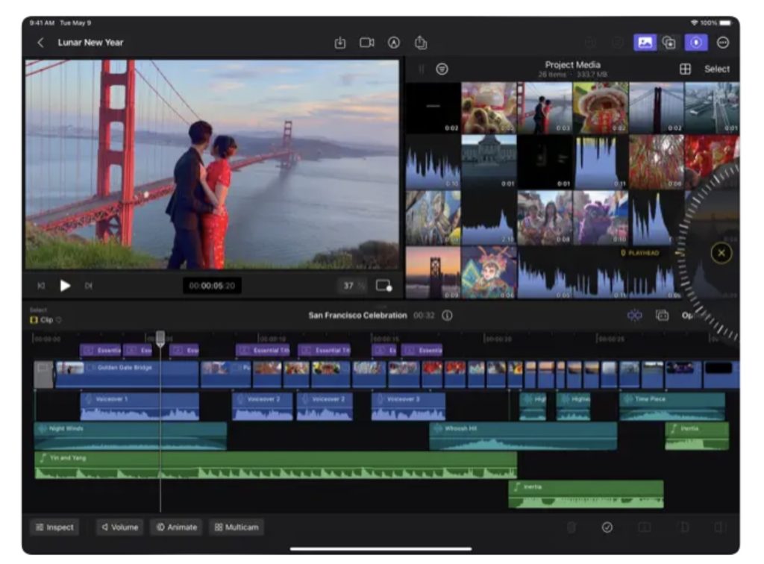Open the camera recording icon
The height and width of the screenshot is (564, 764).
click(367, 43)
